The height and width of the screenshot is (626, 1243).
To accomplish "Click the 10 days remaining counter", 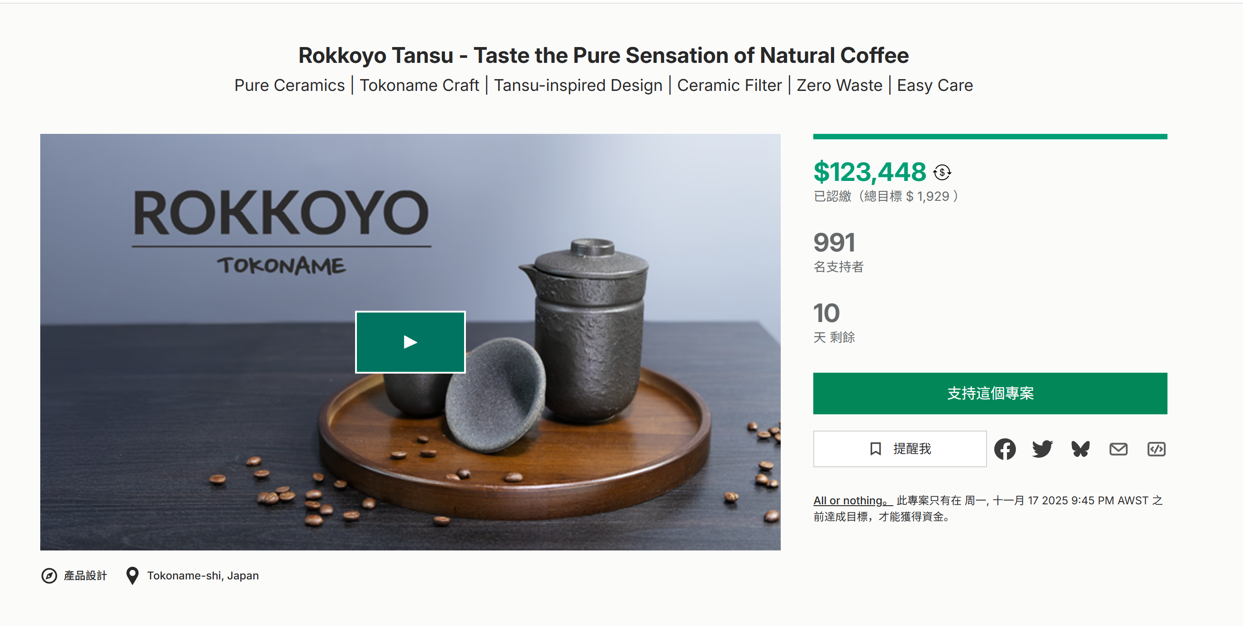I will click(826, 313).
